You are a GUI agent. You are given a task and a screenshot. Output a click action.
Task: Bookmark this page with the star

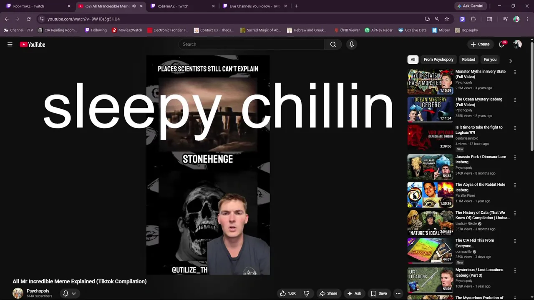447,19
